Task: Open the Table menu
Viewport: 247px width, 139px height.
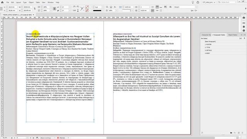Action: click(38, 2)
